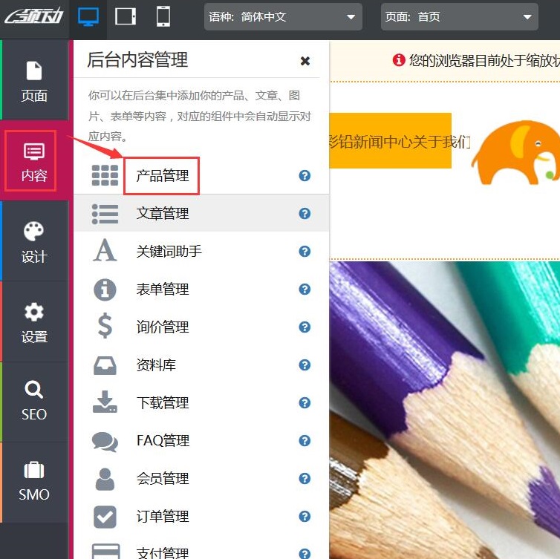Open 表单管理 from the content list
This screenshot has height=559, width=560.
(162, 290)
